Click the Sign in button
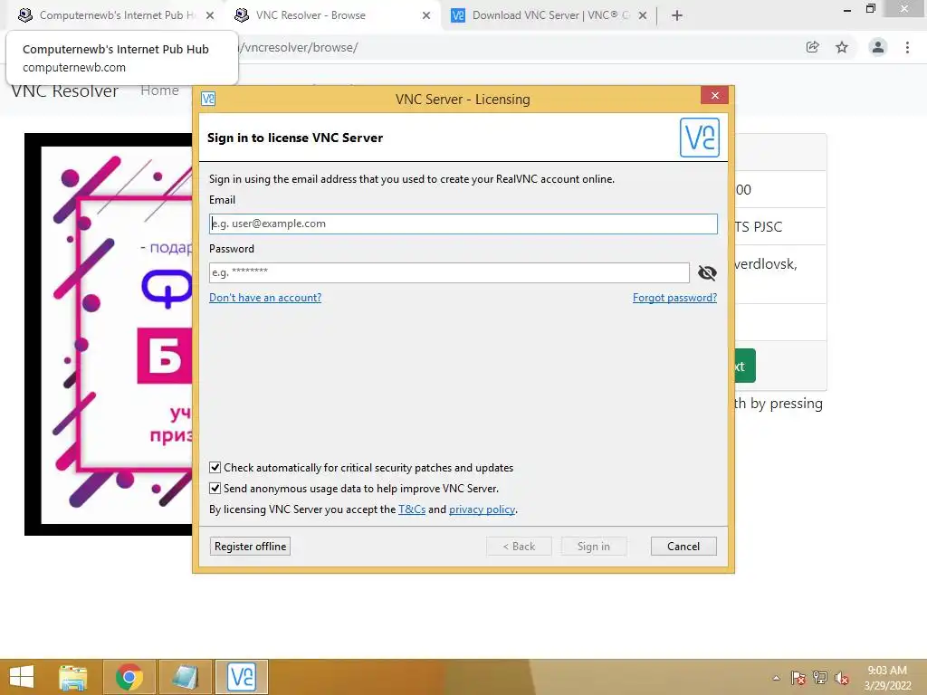This screenshot has height=695, width=927. 594,546
